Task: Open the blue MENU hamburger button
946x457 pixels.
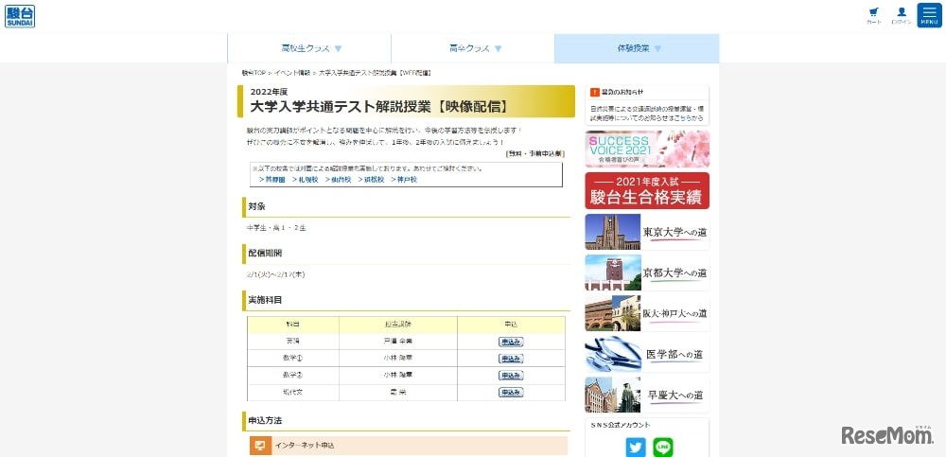Action: [x=929, y=15]
